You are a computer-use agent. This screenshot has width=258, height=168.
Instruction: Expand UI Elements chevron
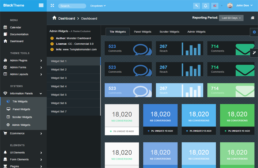tap(41, 153)
